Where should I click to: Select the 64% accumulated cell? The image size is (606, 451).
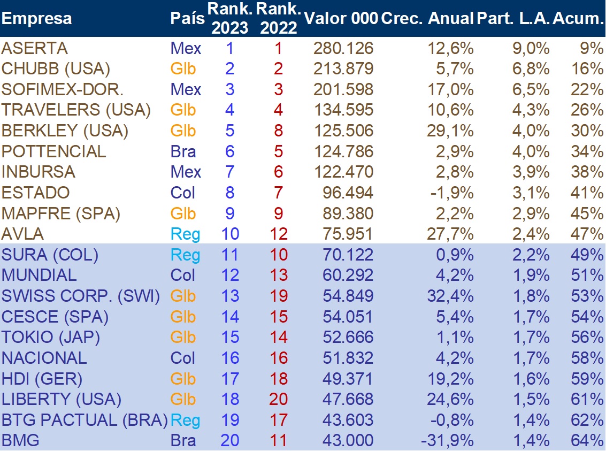587,440
